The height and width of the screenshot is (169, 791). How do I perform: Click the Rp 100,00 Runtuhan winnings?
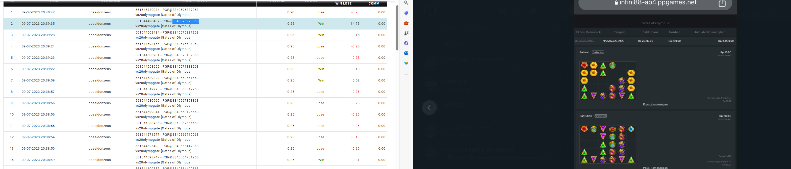pos(725,116)
